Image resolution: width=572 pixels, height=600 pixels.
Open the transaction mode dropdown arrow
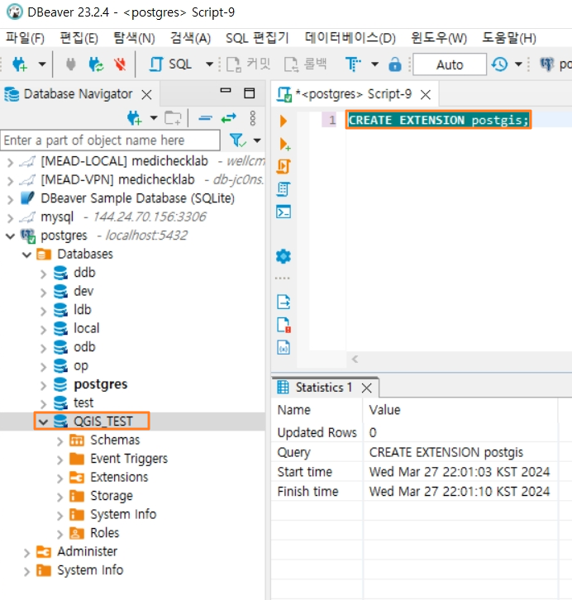pyautogui.click(x=375, y=64)
